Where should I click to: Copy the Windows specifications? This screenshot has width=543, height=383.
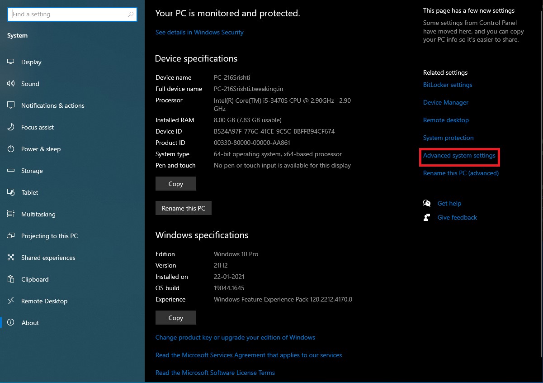175,318
